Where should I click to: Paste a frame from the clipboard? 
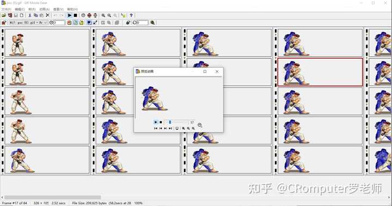coord(41,15)
